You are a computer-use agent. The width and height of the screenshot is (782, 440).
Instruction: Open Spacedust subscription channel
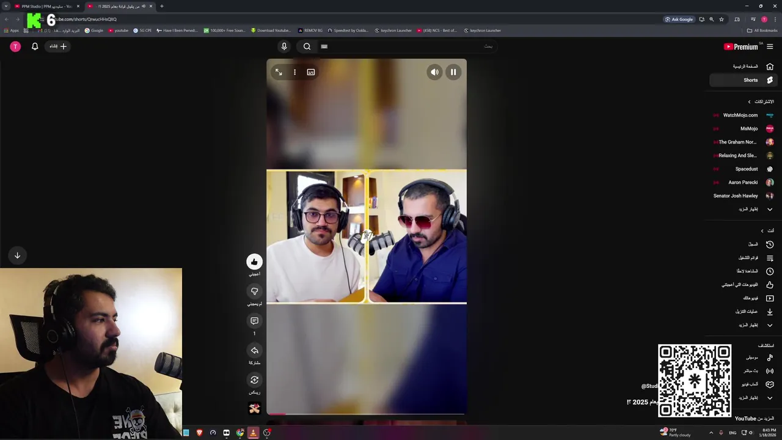pyautogui.click(x=744, y=169)
